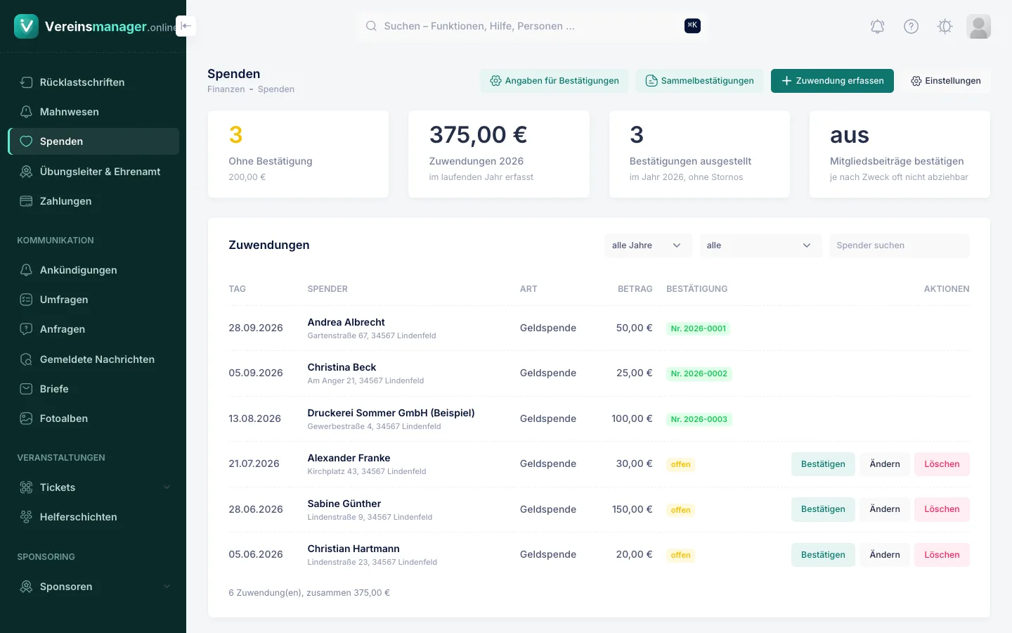Click the Spender suchen search field
Image resolution: width=1012 pixels, height=633 pixels.
pos(900,245)
